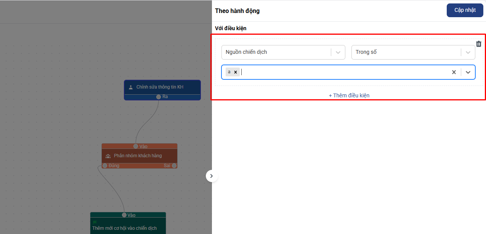Select the "Phân nhóm khách hàng" node label
Viewport: 486px width, 234px height.
pyautogui.click(x=138, y=156)
